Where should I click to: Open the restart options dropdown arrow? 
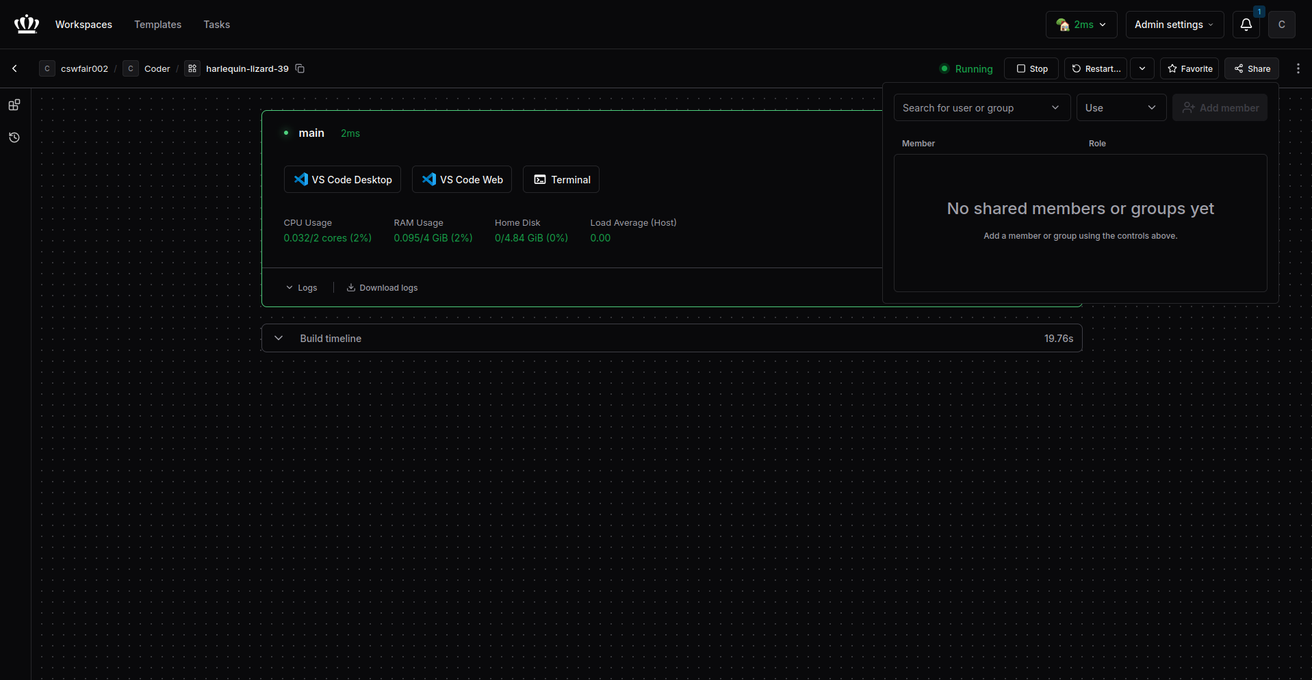click(1142, 68)
